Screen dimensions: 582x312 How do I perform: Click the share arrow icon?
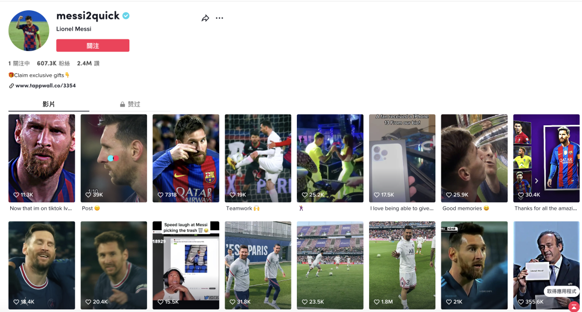tap(205, 18)
